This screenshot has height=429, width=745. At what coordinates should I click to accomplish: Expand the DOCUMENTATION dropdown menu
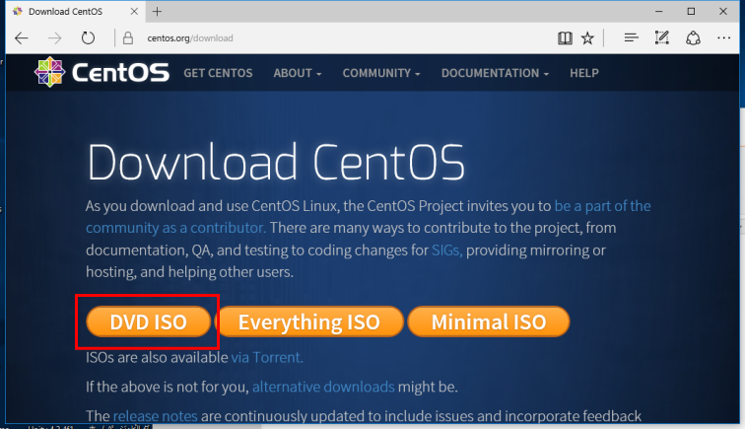pyautogui.click(x=495, y=73)
